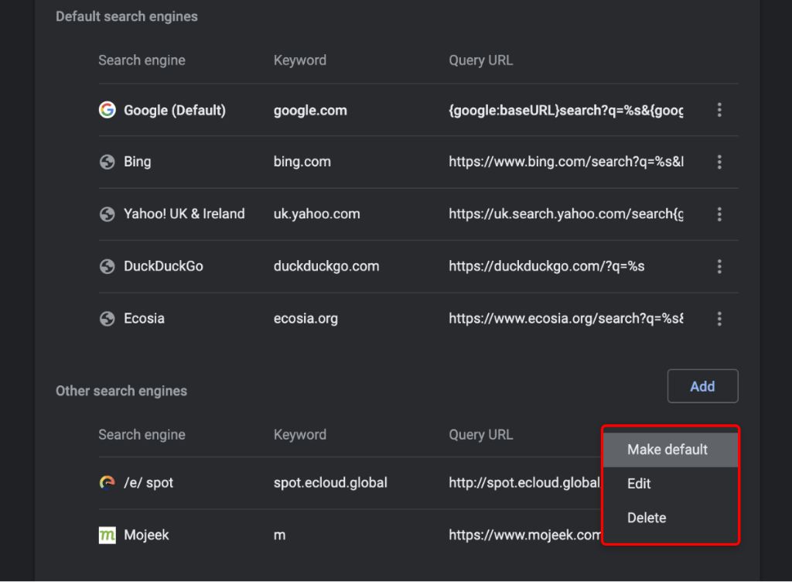Click the globe icon beside Yahoo! UK & Ireland

pos(107,214)
